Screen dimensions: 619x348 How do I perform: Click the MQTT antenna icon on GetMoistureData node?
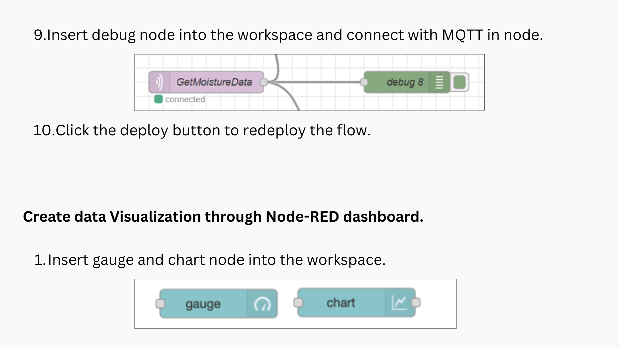159,82
